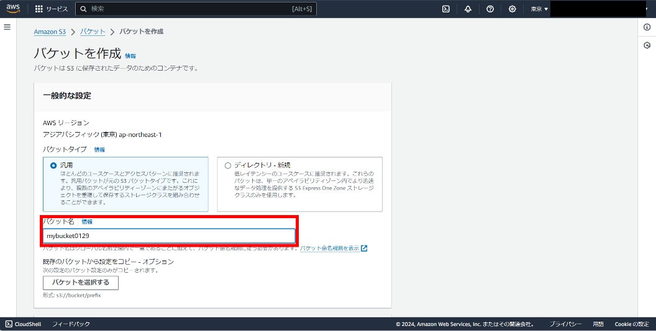Click the s3://bucket/prefix format hint text
Viewport: 656px width, 331px height.
[x=79, y=295]
